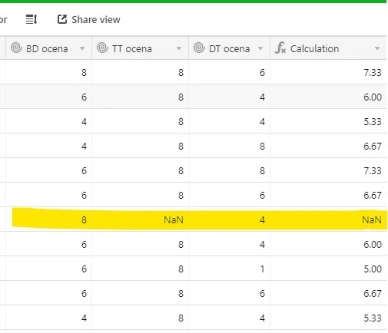Image resolution: width=388 pixels, height=333 pixels.
Task: Select the NaN cell in TT ocena column
Action: (x=140, y=219)
